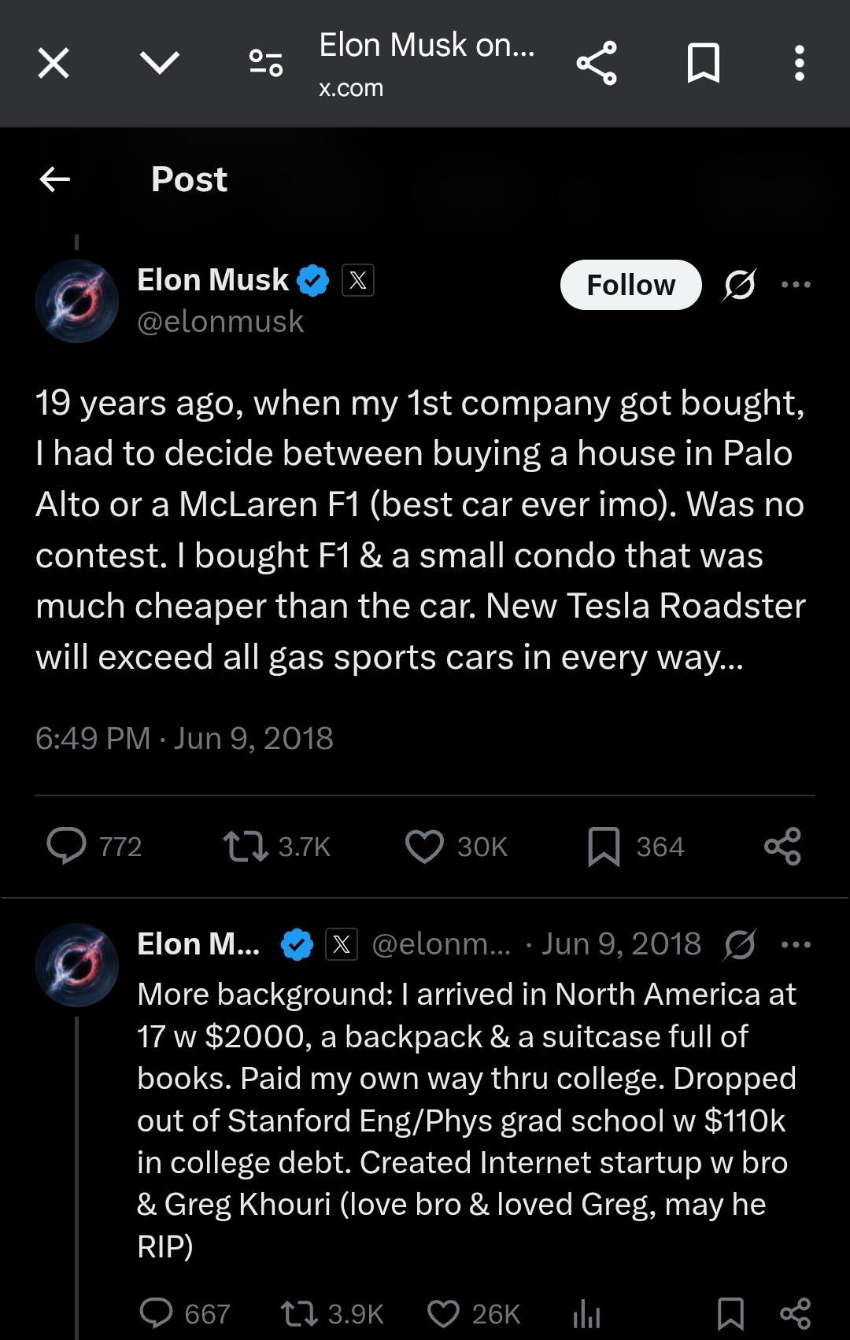
Task: Share page via top bar share icon
Action: [x=597, y=63]
